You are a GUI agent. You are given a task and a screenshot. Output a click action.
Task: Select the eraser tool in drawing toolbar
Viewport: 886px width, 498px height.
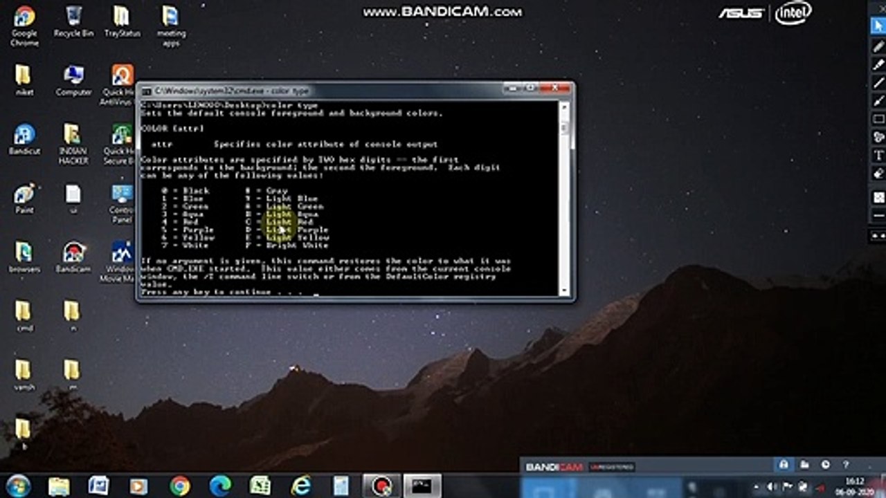click(x=878, y=173)
